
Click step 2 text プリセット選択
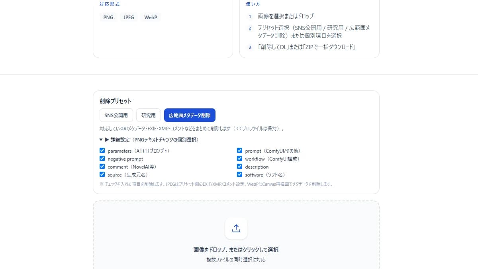pyautogui.click(x=314, y=31)
